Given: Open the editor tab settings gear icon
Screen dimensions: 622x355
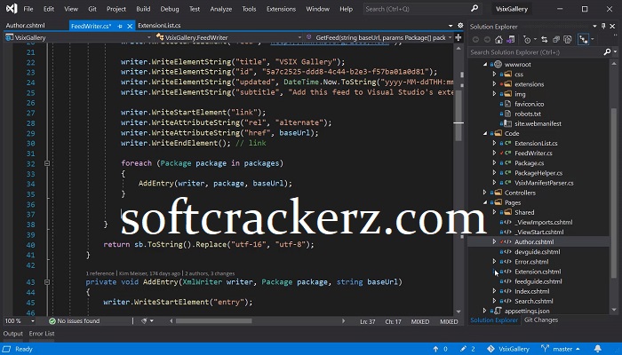Looking at the screenshot, I should point(460,26).
